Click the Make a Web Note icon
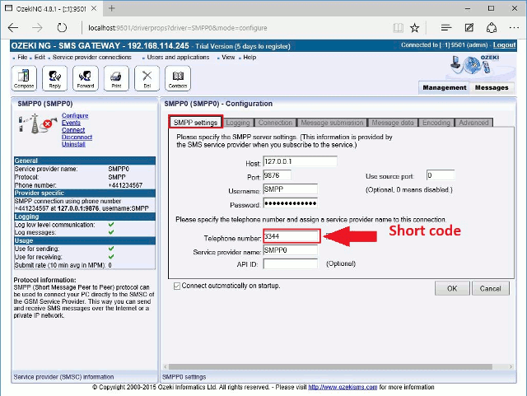Screen dimensions: 527x396 click(x=469, y=28)
